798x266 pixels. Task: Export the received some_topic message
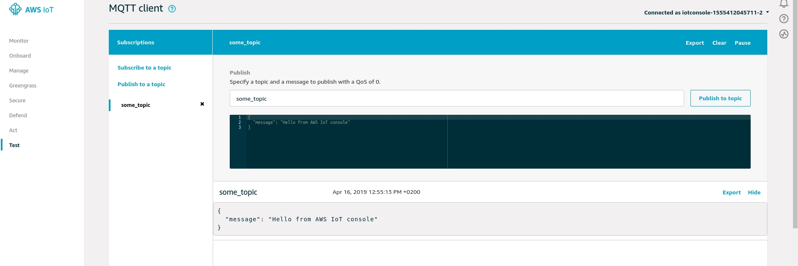[732, 192]
